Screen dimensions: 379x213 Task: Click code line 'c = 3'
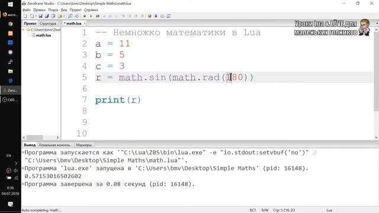(x=110, y=66)
